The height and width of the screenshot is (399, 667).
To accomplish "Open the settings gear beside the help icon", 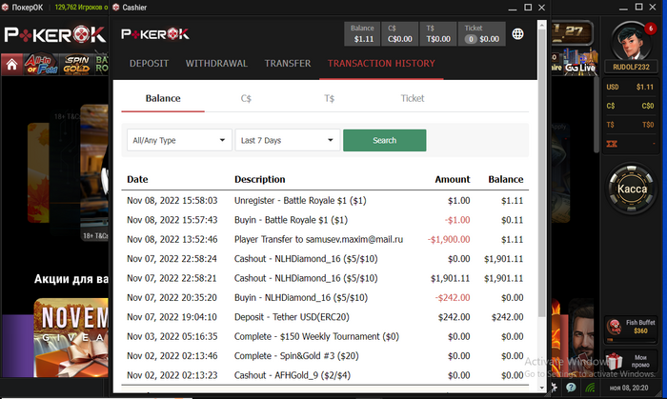I will click(554, 388).
